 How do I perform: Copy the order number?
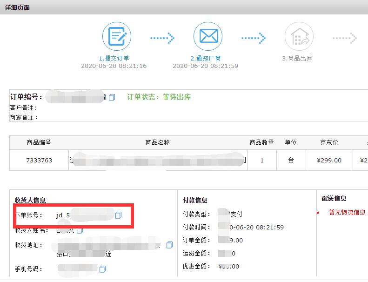pyautogui.click(x=112, y=97)
